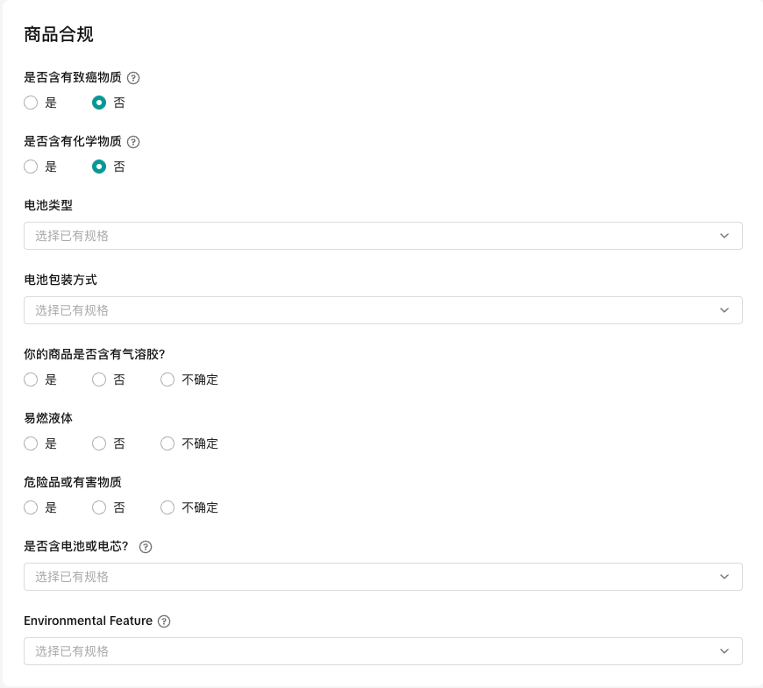
Task: Click help icon beside 是否含电池或电芯
Action: (146, 547)
